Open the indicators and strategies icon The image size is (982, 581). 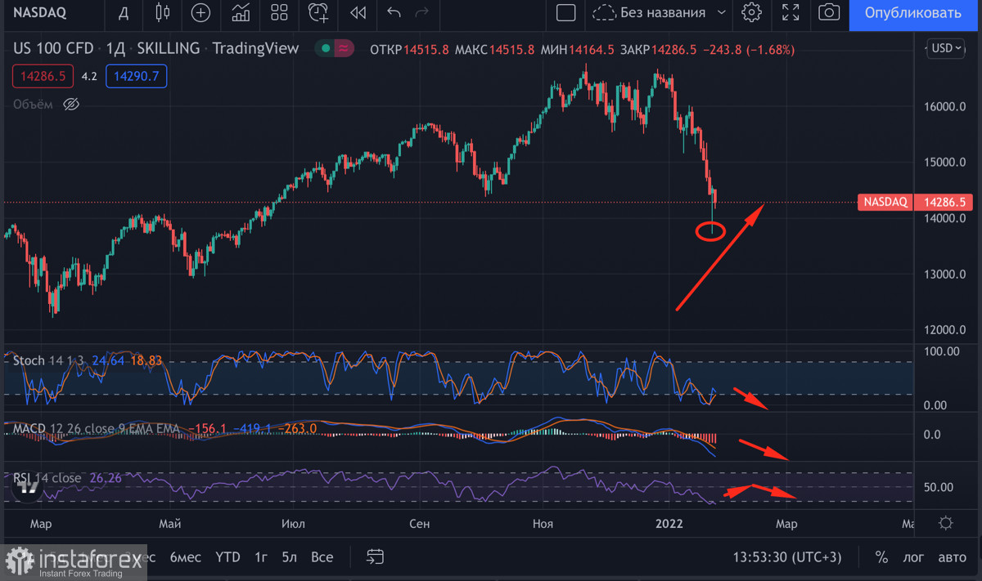[x=241, y=13]
